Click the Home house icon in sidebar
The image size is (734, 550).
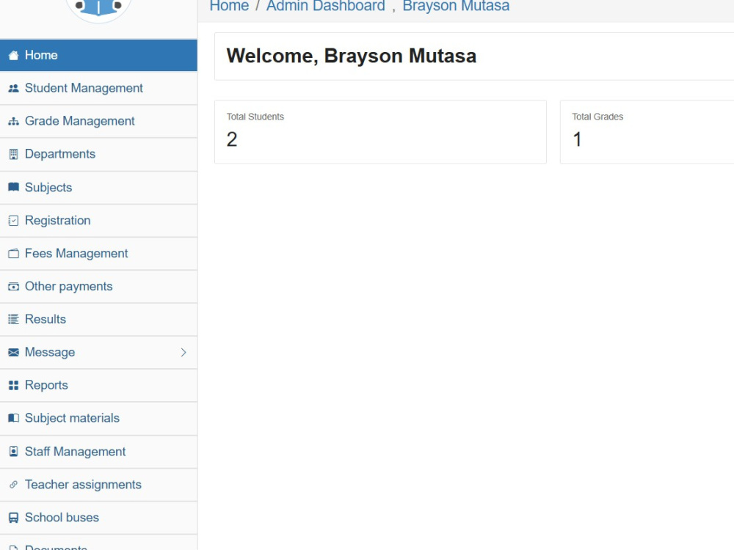(x=13, y=55)
